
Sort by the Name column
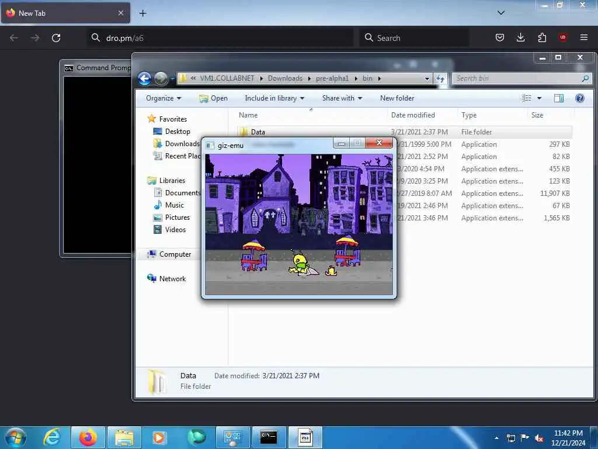coord(311,115)
